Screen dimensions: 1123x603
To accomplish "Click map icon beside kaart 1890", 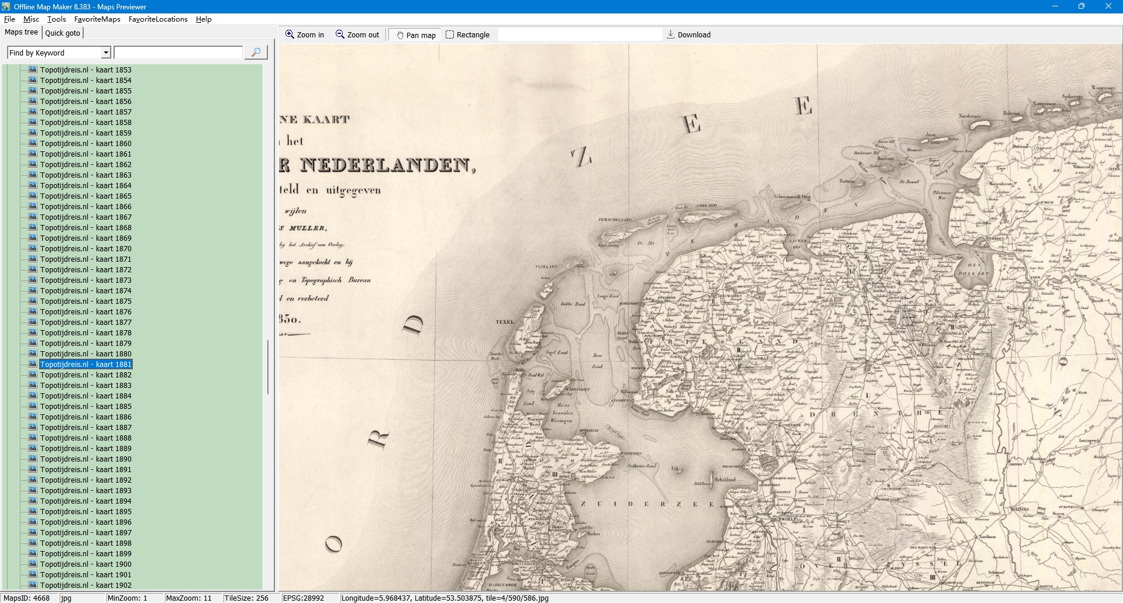I will (33, 459).
